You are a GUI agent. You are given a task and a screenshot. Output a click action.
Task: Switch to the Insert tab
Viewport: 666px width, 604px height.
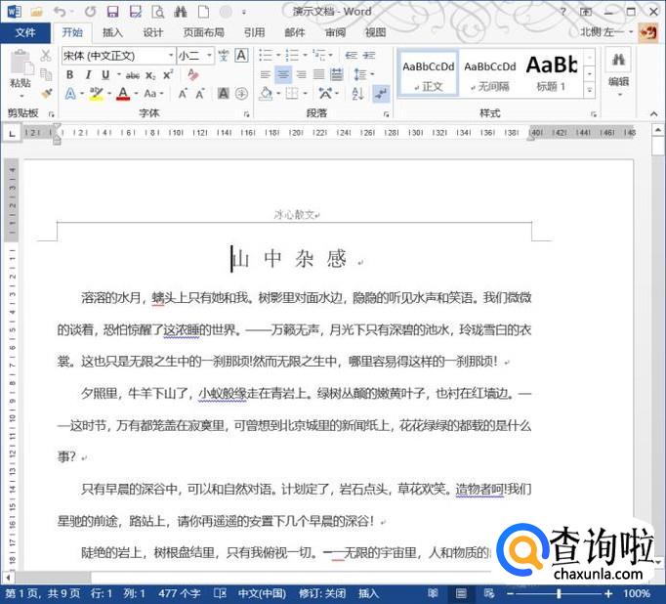[112, 32]
